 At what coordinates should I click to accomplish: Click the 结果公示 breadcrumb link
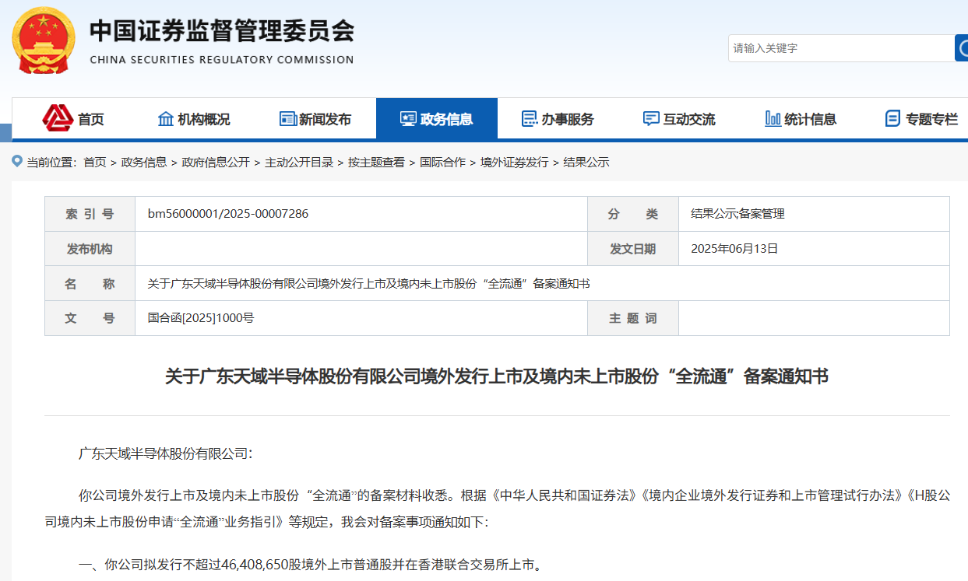pyautogui.click(x=586, y=163)
